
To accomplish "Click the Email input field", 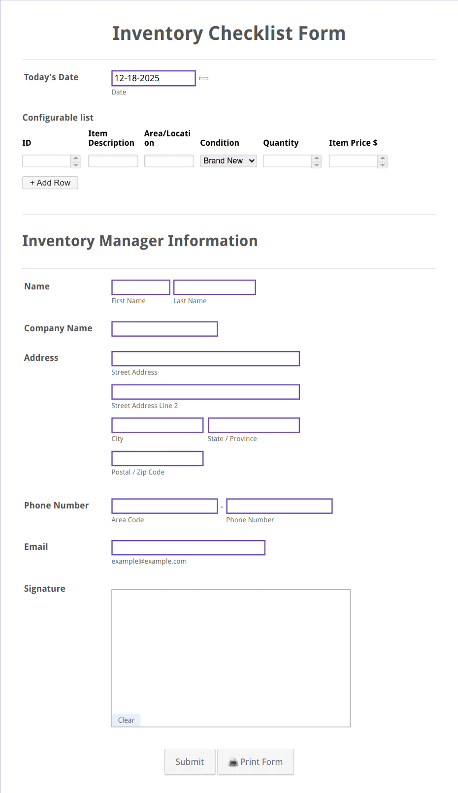I will [x=188, y=547].
